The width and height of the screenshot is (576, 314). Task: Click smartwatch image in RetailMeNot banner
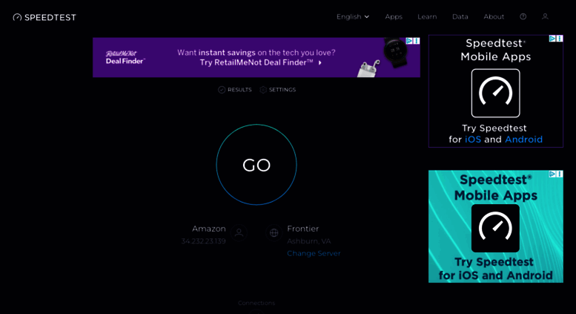[x=395, y=52]
